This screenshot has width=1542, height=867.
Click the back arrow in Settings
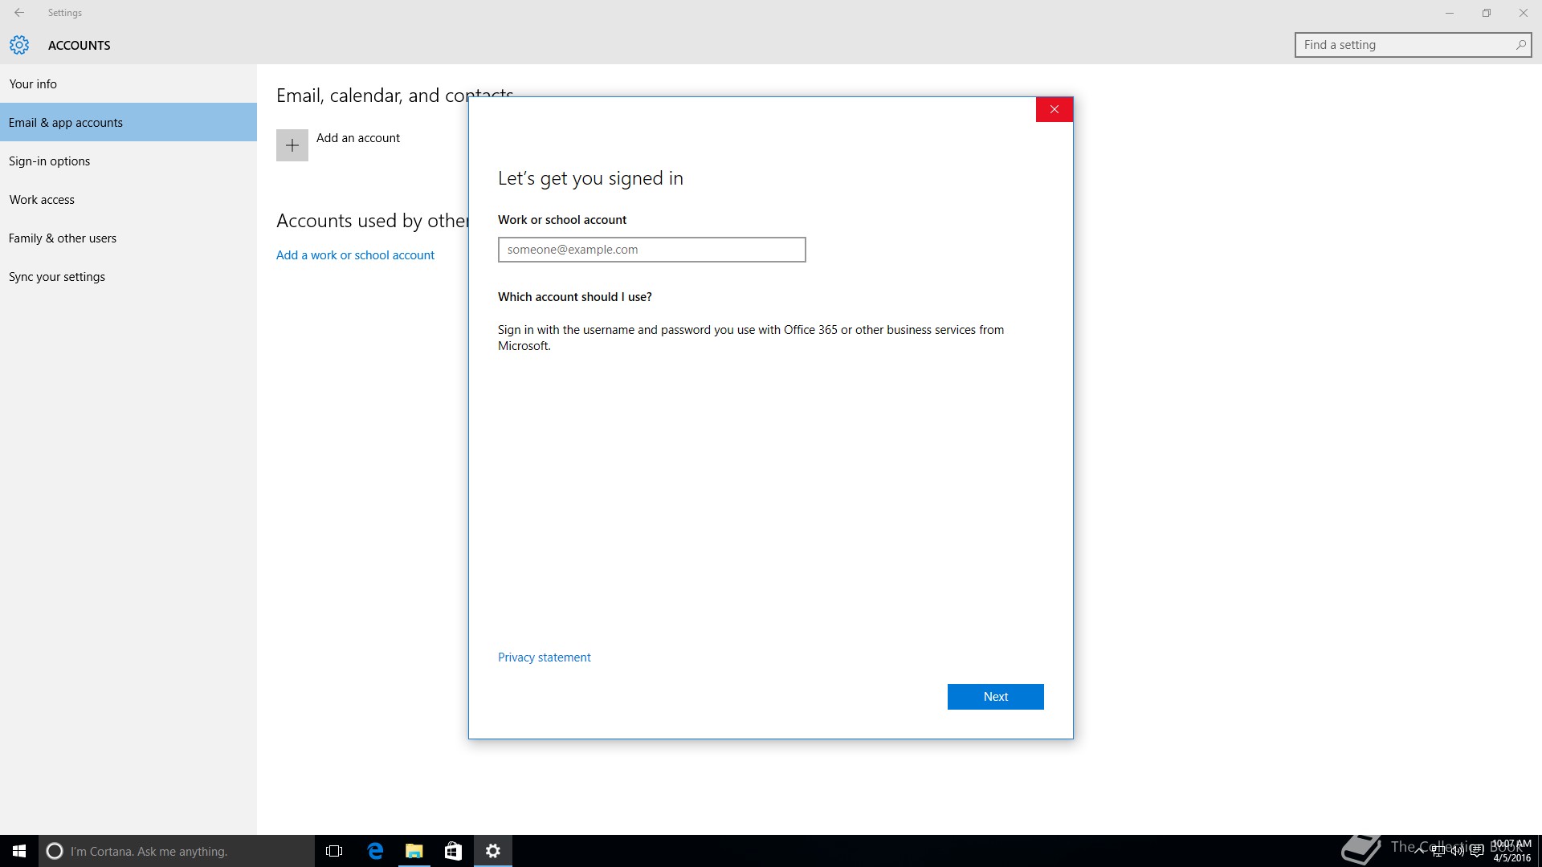(x=19, y=13)
